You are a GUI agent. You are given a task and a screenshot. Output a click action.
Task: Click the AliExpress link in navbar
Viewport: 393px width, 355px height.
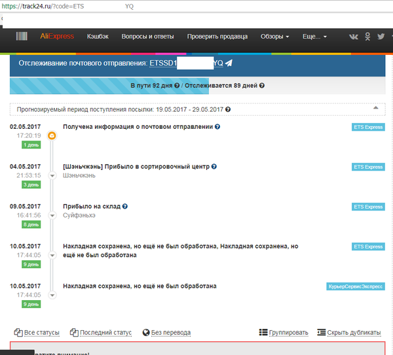click(x=57, y=37)
